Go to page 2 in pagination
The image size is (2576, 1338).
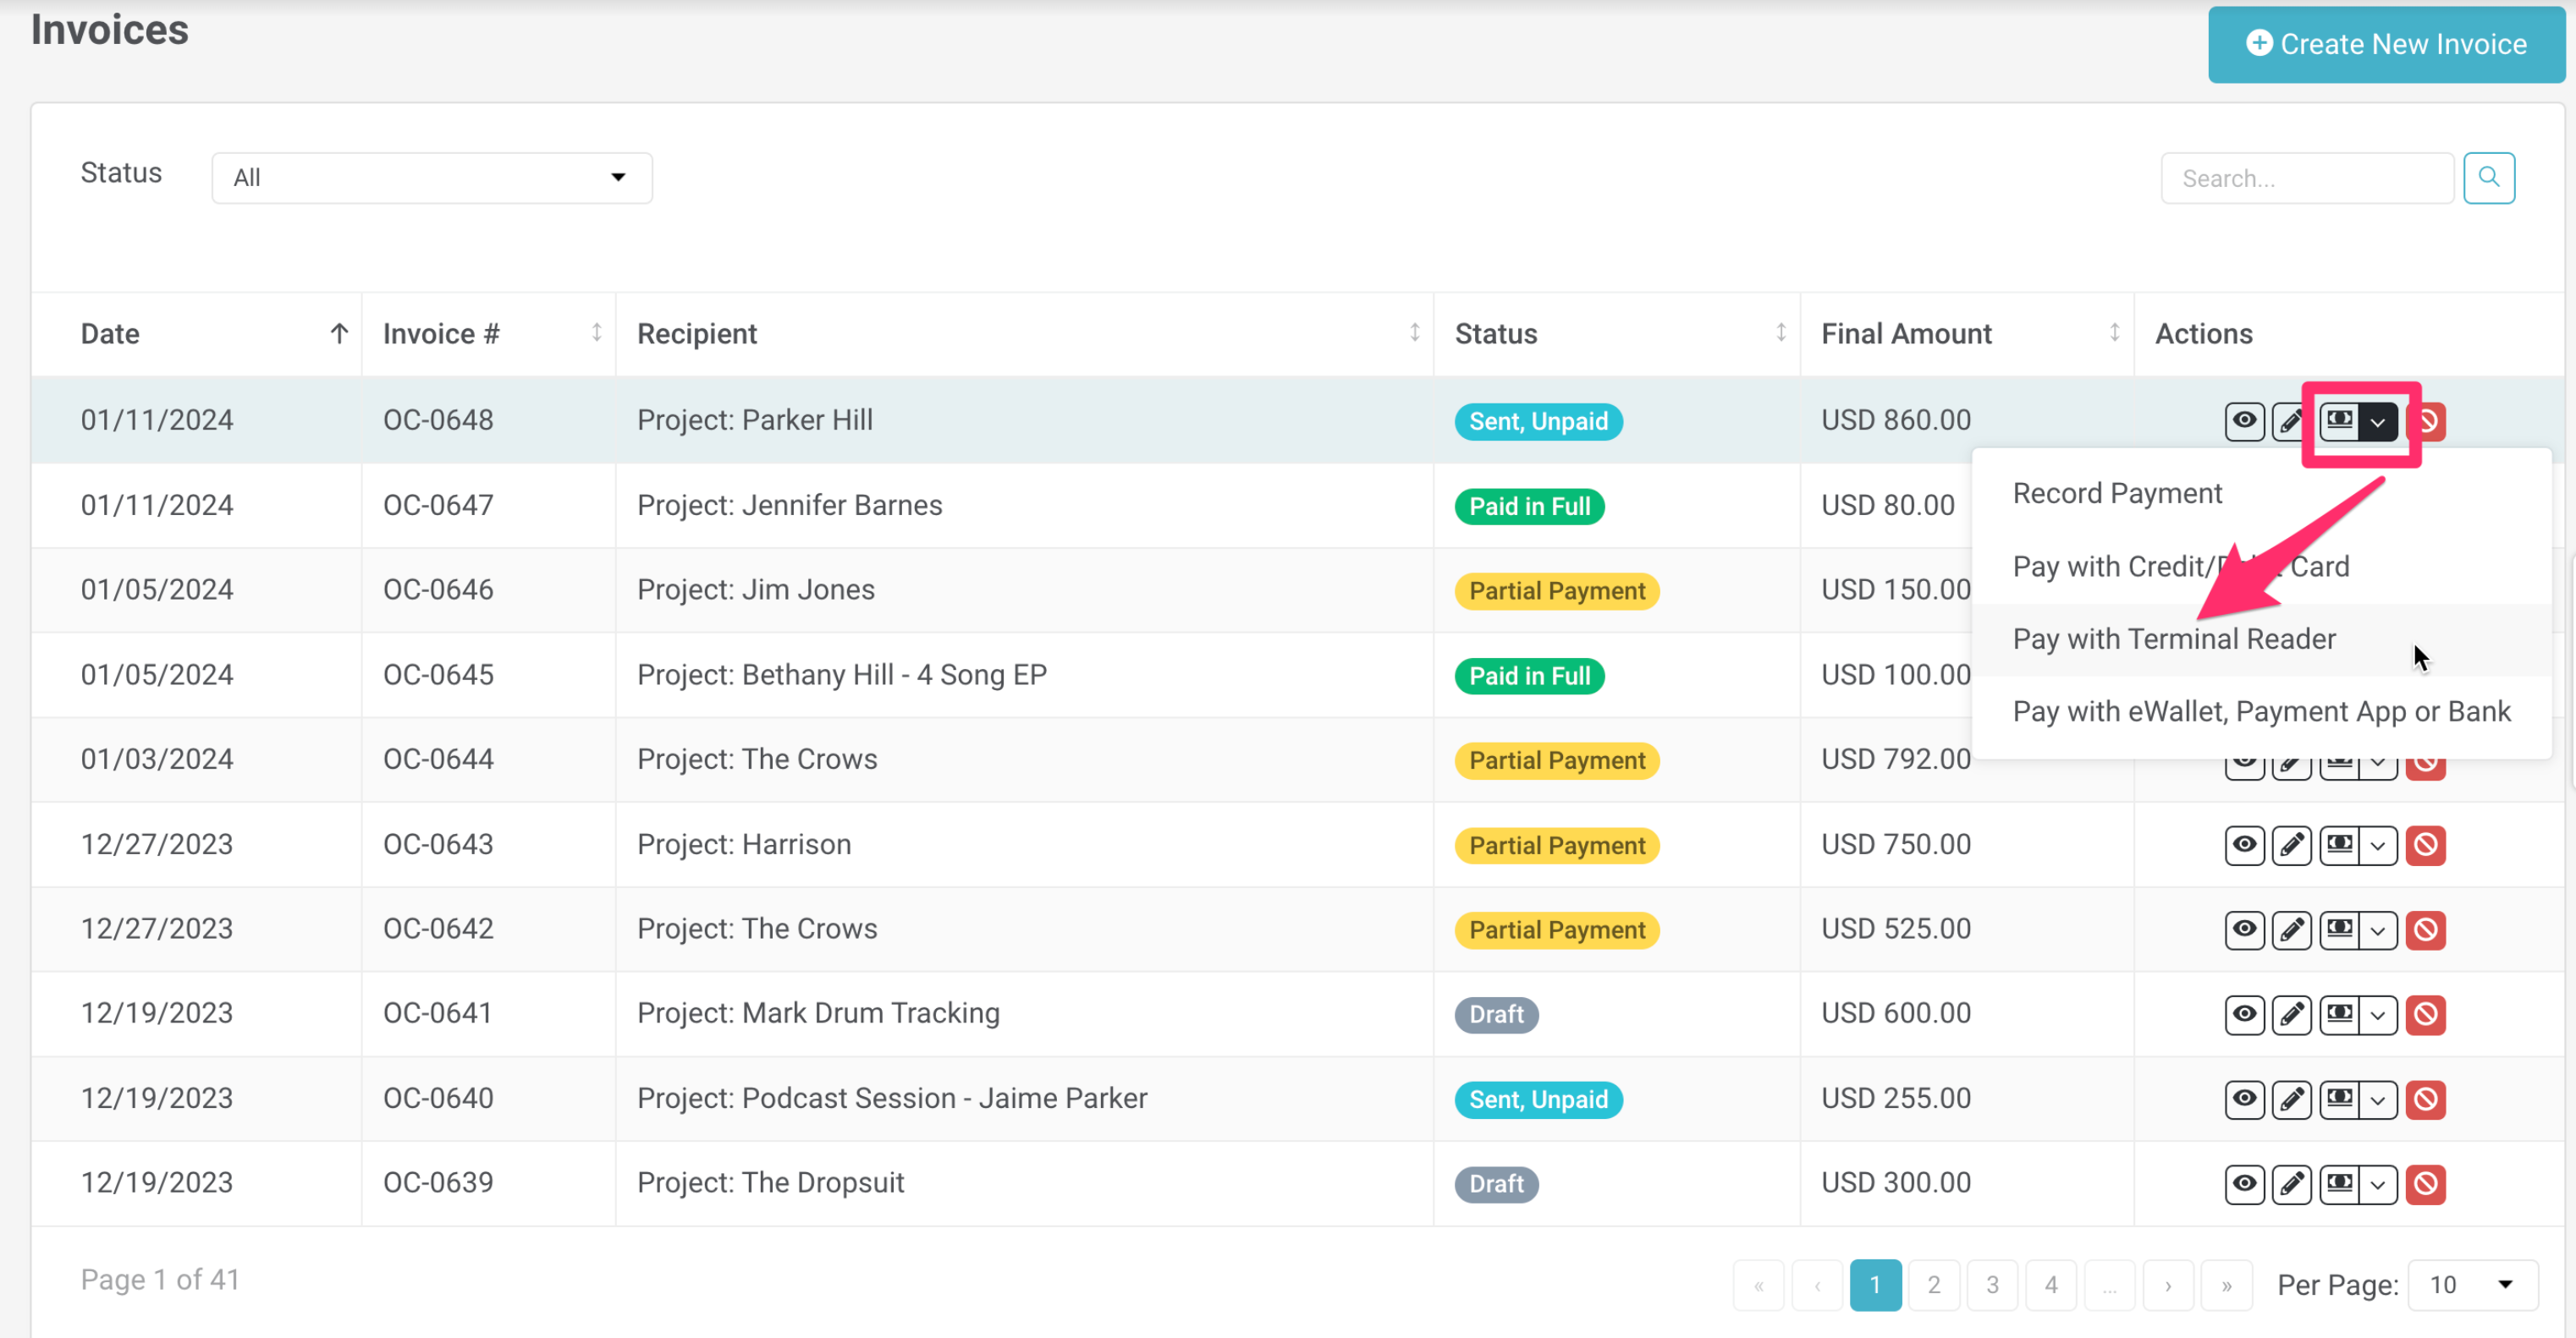click(x=1933, y=1284)
